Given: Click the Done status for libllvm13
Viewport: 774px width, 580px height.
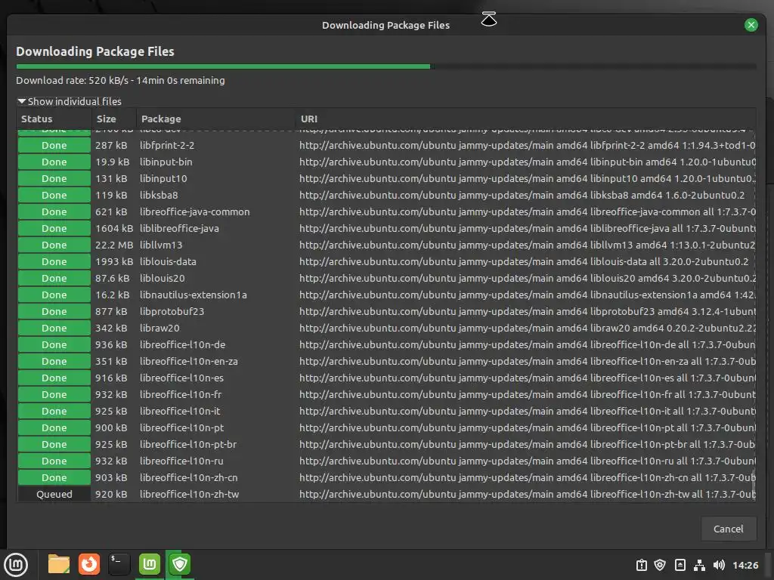Looking at the screenshot, I should tap(54, 245).
